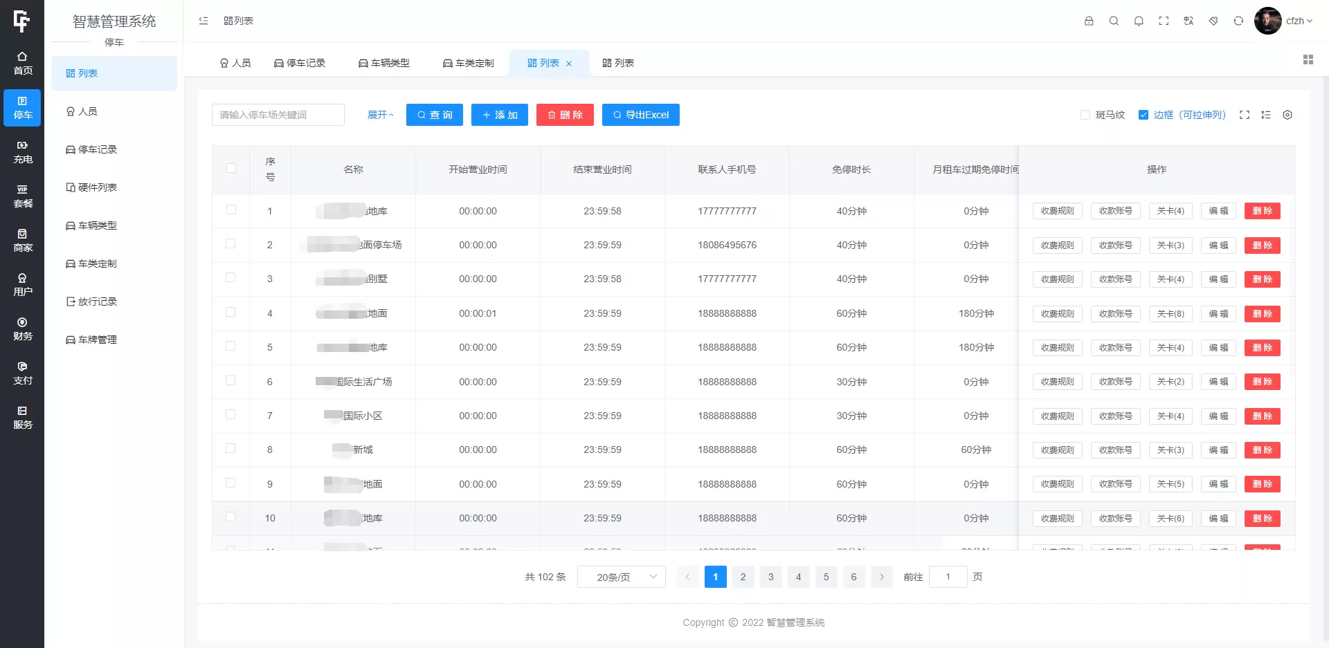
Task: Open 停车记录 in the side menu
Action: coord(114,149)
